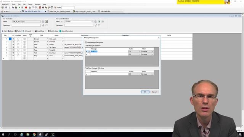This screenshot has height=137, width=244.
Task: Open DEFAULT test case name dropdown
Action: pyautogui.click(x=92, y=22)
